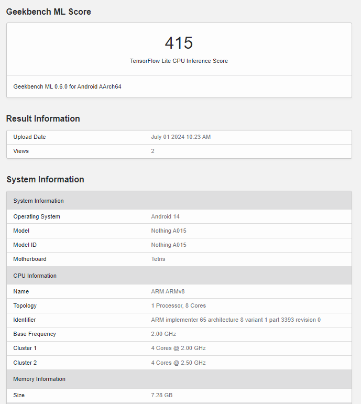Select the ARM ARMv8 value
Viewport: 361px width, 404px height.
[x=168, y=292]
